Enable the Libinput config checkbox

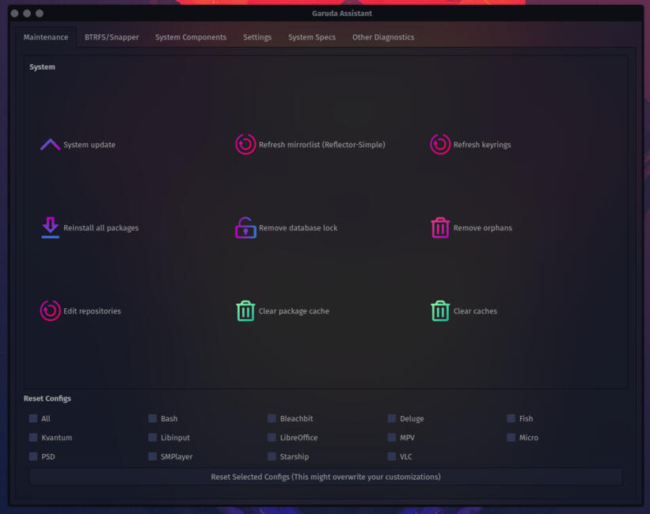[x=153, y=437]
